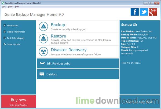Open the Restore heading

tap(58, 36)
